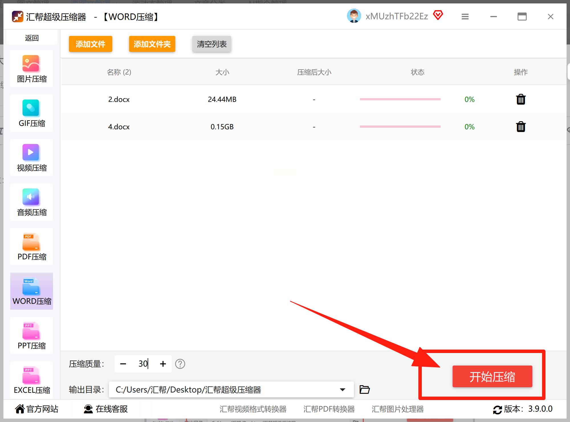
Task: Go to PDF压缩 in sidebar
Action: [x=32, y=247]
